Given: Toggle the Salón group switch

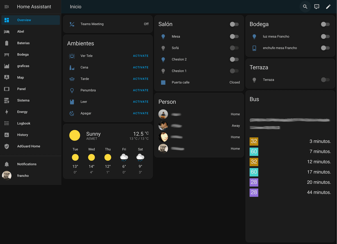Looking at the screenshot, I should click(x=234, y=24).
